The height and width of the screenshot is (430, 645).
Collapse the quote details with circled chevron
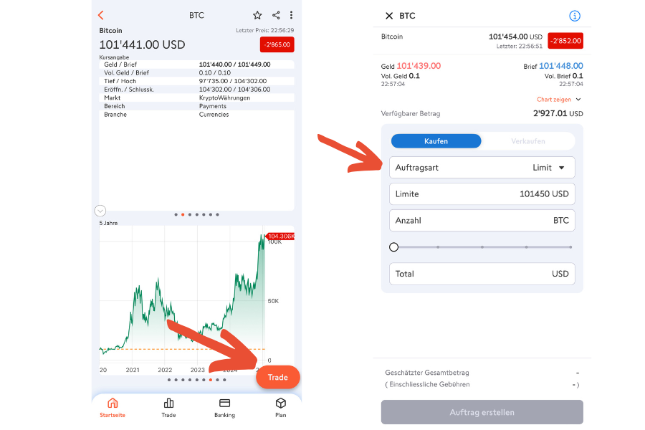click(100, 211)
